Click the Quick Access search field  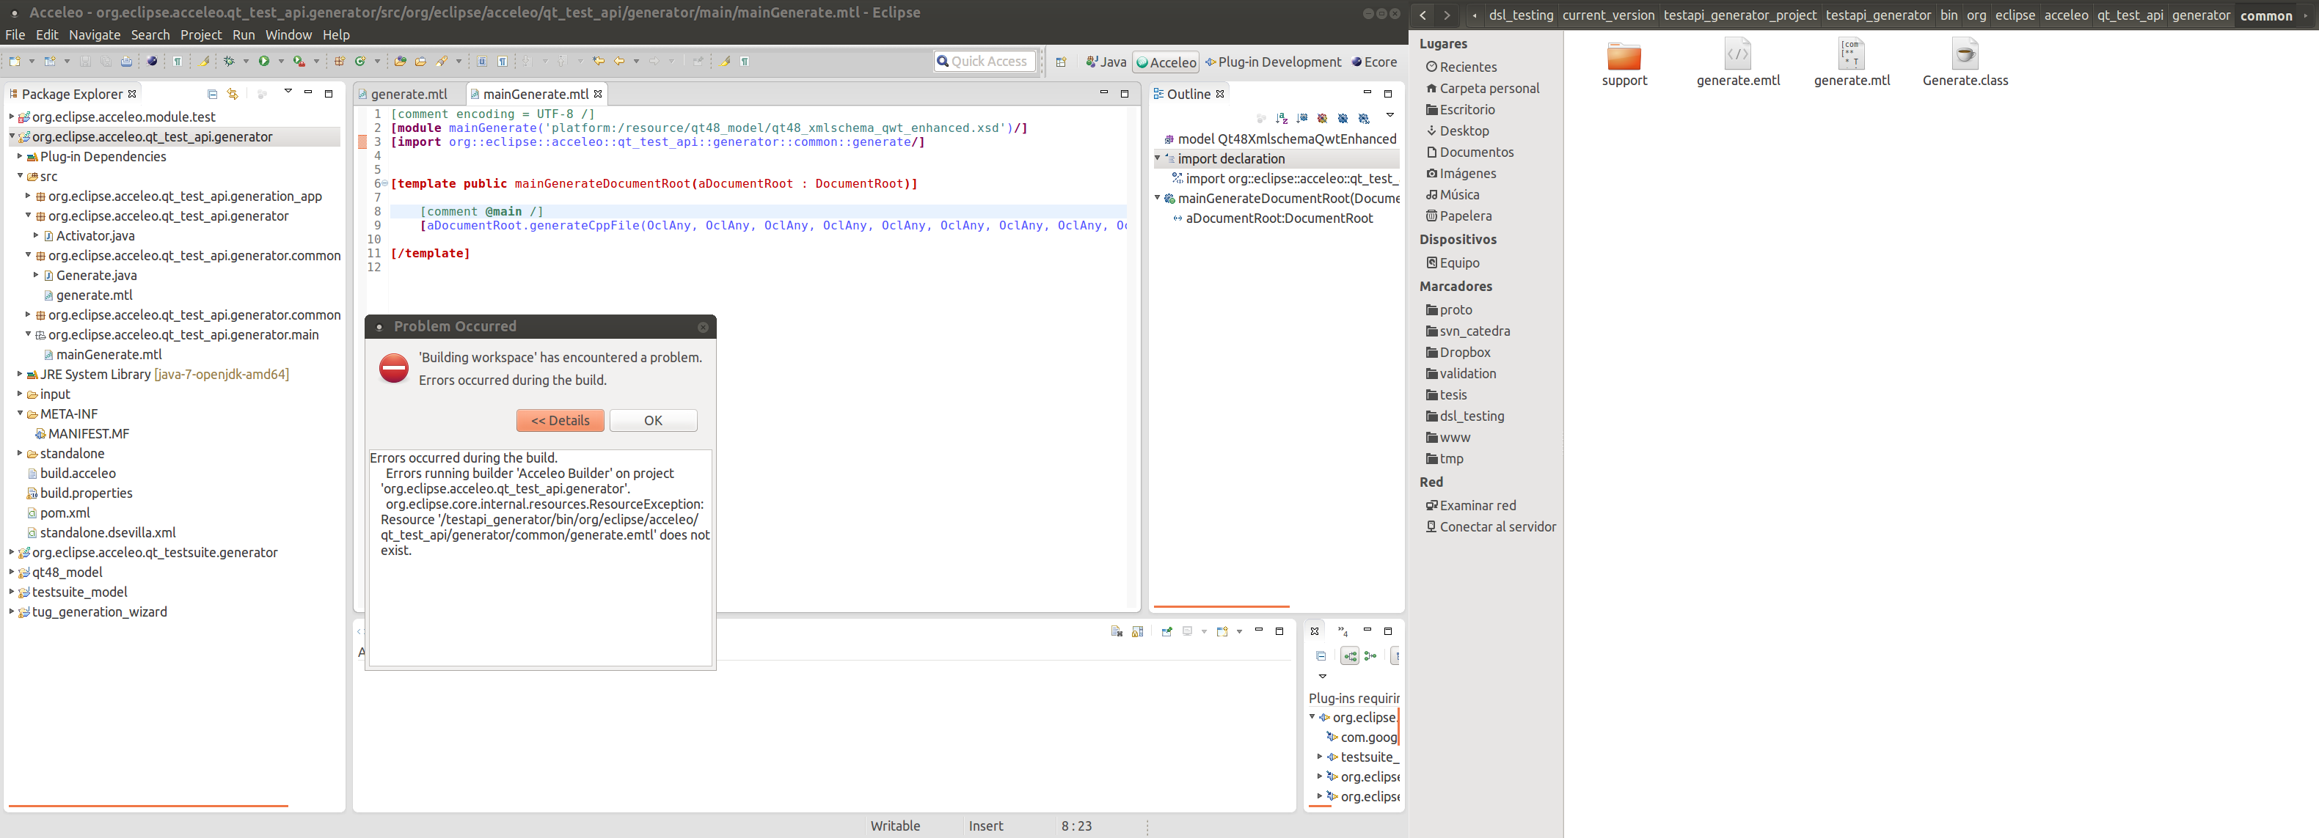(985, 61)
